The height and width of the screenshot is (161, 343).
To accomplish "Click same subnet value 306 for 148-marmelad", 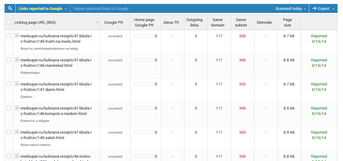I will pos(242,60).
